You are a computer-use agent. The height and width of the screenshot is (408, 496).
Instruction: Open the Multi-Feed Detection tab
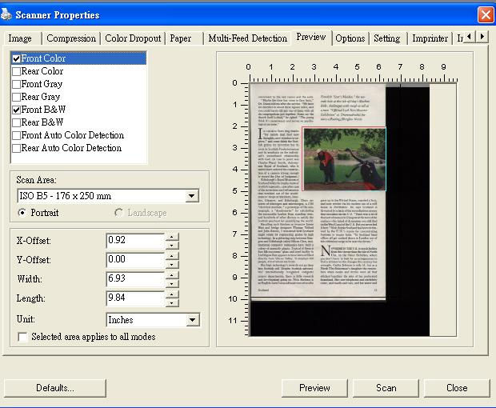248,38
